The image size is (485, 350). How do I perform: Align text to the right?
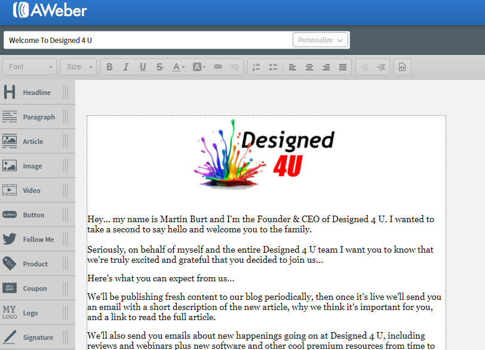tap(326, 67)
